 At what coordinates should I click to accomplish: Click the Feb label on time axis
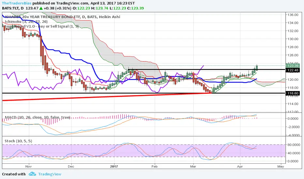pos(155,166)
